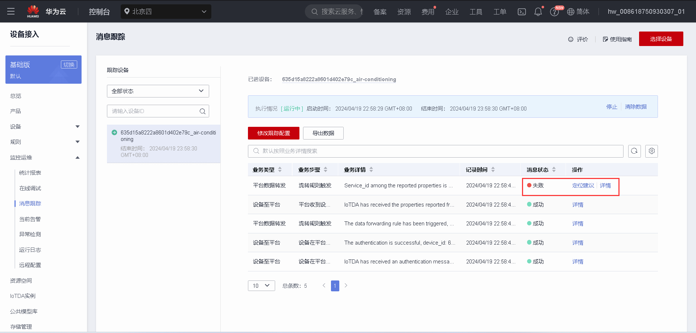Open the help question-mark icon

[x=554, y=12]
